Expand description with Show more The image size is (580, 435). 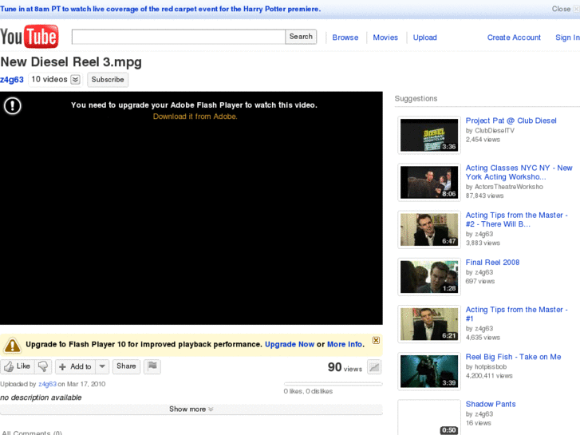(x=191, y=409)
